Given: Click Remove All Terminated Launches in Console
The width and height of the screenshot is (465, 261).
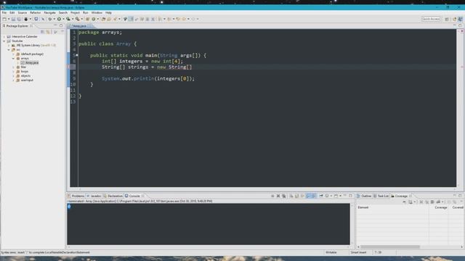Looking at the screenshot, I should click(284, 196).
